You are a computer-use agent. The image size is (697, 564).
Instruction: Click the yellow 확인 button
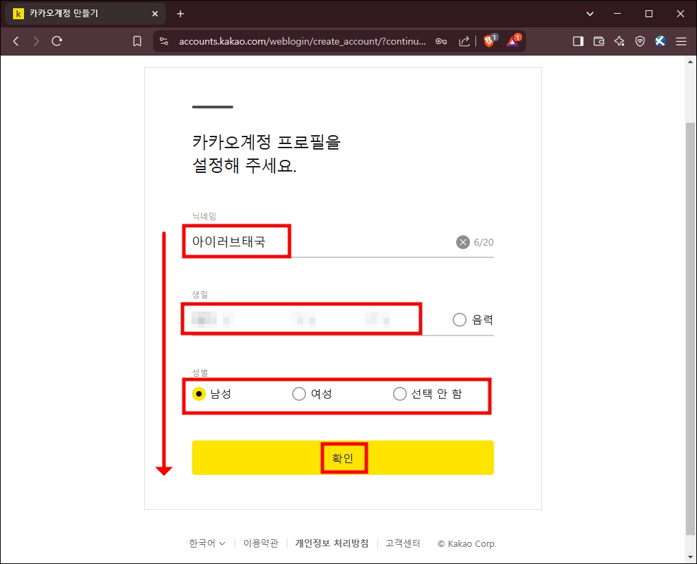343,458
